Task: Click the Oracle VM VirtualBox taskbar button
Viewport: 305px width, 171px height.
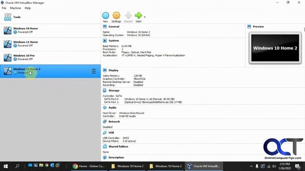Action: click(x=203, y=166)
